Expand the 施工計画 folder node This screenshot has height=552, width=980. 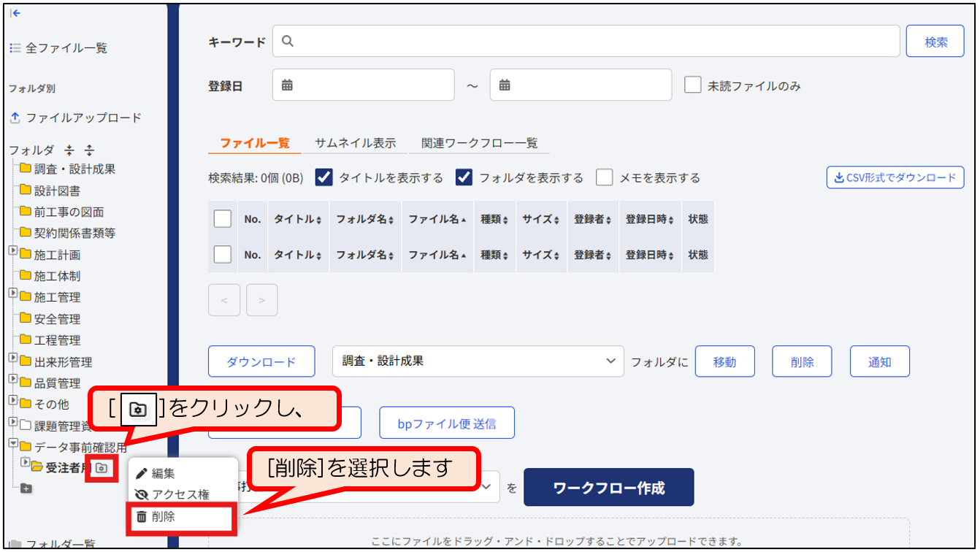coord(13,251)
